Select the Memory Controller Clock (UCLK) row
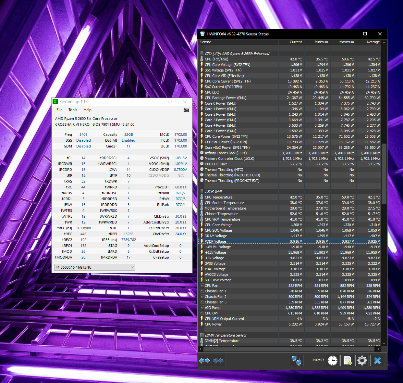Viewport: 403px width, 383px height. pyautogui.click(x=289, y=159)
